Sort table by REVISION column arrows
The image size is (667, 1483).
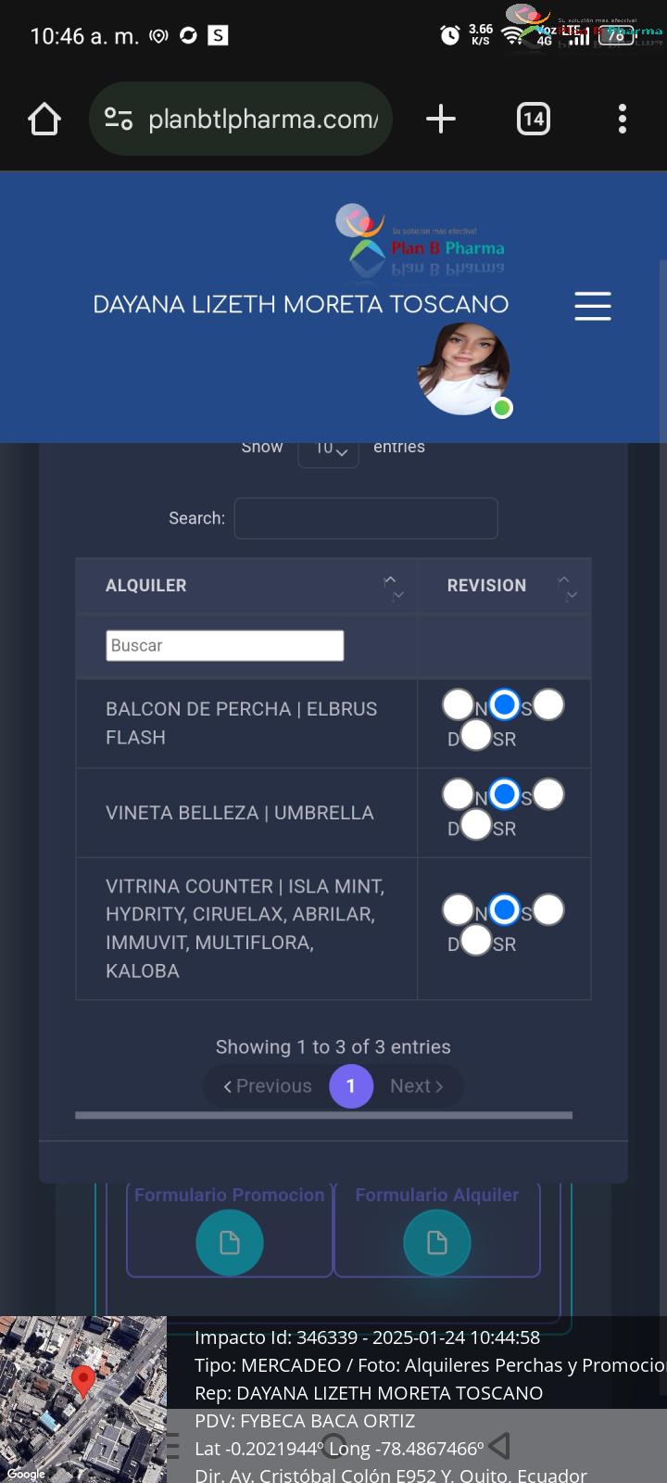coord(567,587)
